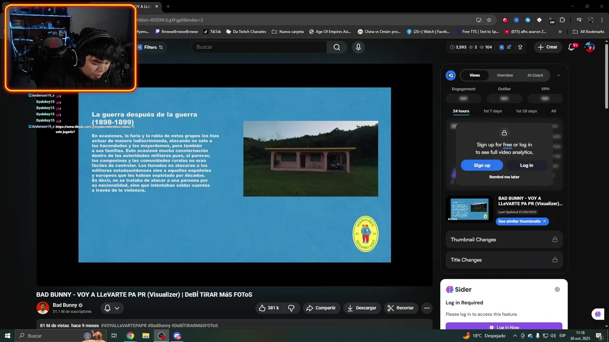Open the Shazam-style blue extension icon
The height and width of the screenshot is (342, 609).
(x=528, y=20)
